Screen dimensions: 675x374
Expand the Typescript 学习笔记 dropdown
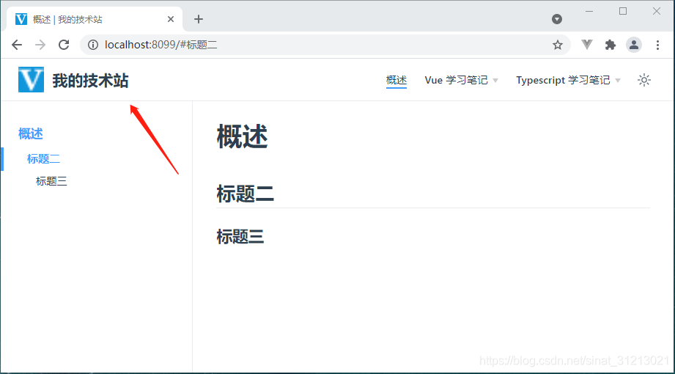(568, 80)
